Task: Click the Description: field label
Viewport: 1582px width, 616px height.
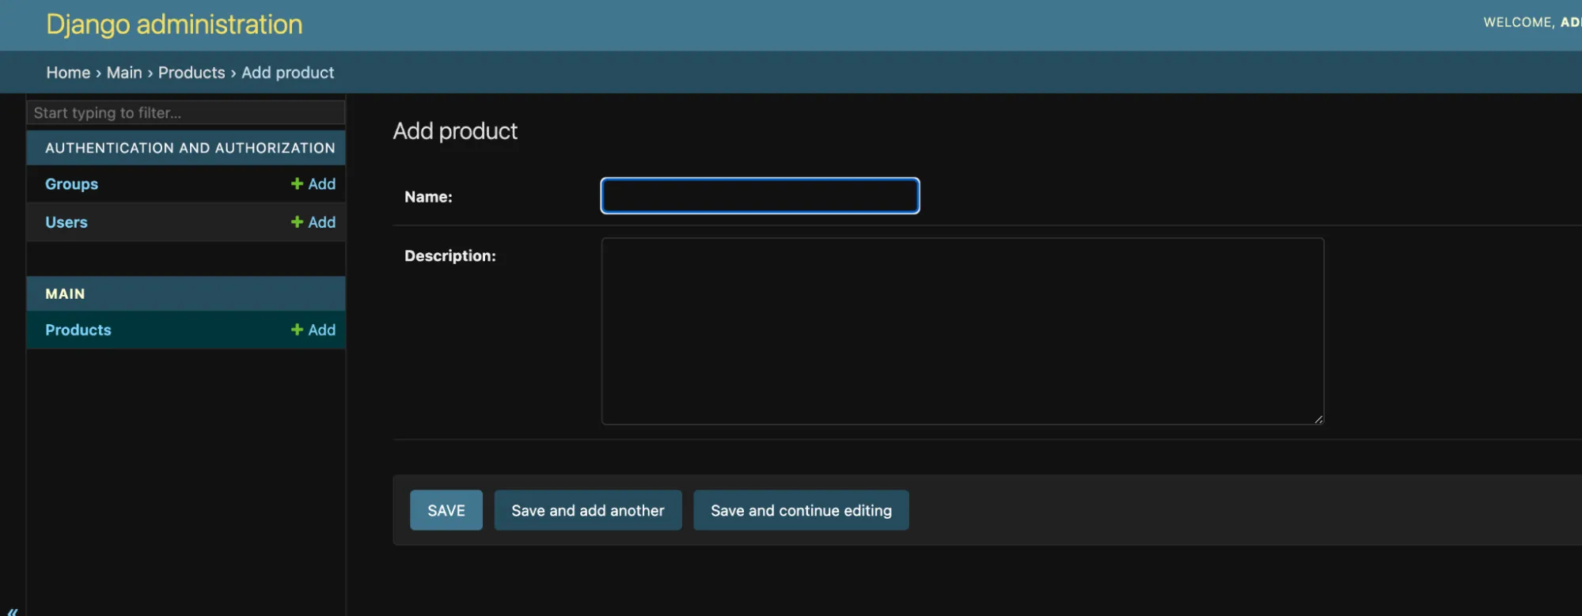Action: tap(450, 255)
